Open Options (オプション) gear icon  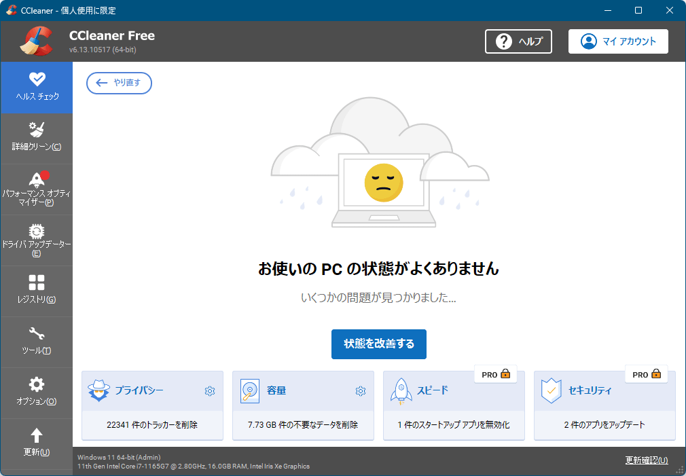tap(37, 384)
